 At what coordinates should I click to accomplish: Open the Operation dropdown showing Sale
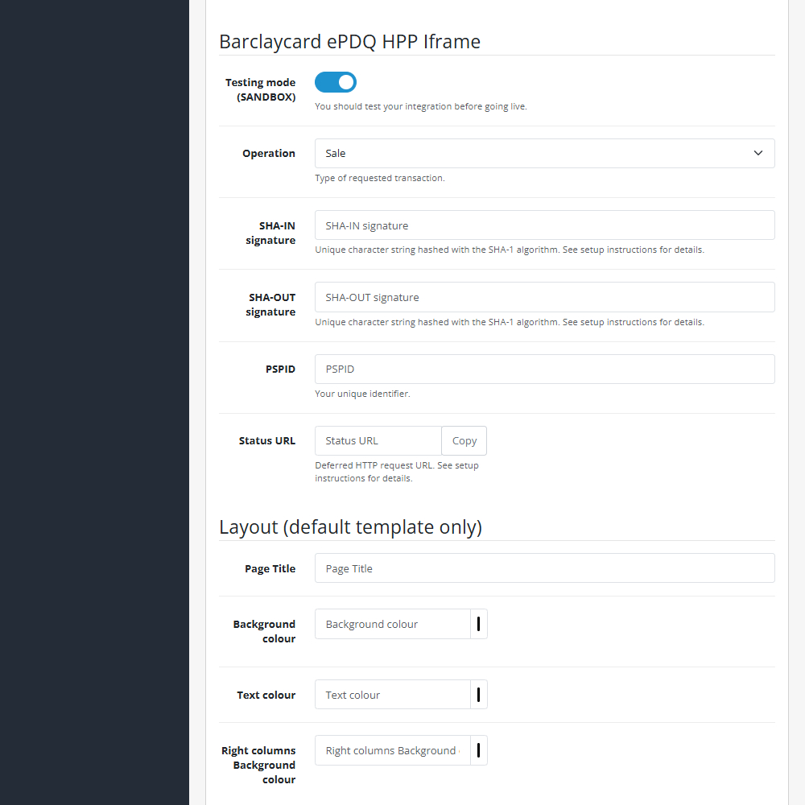point(544,153)
